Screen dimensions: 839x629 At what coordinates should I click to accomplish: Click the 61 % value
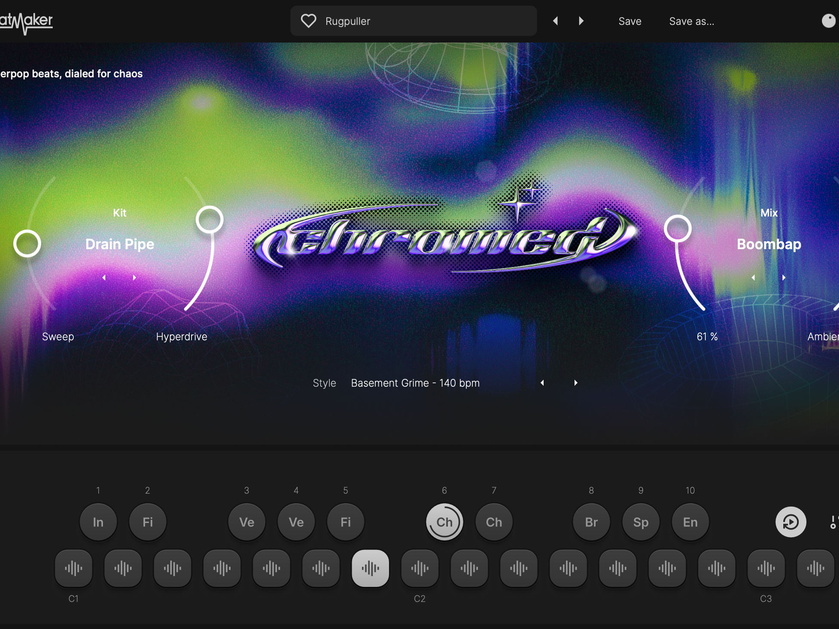pos(707,336)
